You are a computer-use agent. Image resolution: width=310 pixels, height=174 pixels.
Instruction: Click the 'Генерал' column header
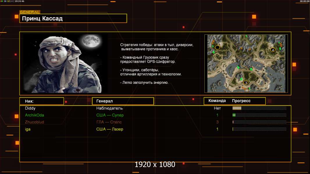[123, 101]
